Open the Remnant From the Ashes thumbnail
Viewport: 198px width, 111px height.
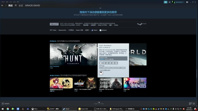[x=110, y=83]
